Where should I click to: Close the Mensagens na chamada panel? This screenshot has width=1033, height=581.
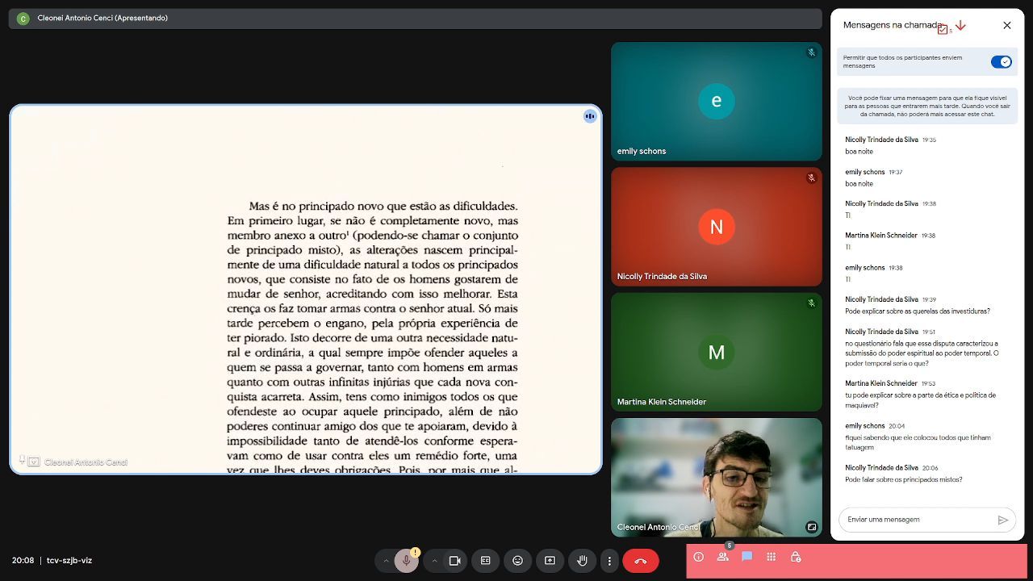pyautogui.click(x=1007, y=25)
